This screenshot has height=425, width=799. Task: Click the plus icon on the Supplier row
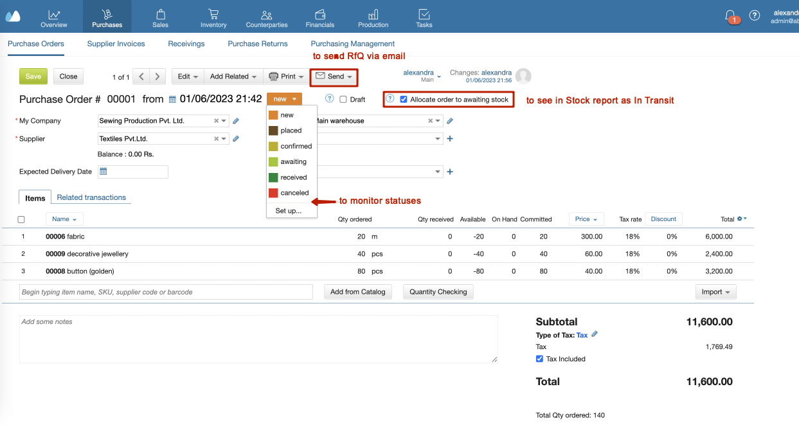point(450,139)
